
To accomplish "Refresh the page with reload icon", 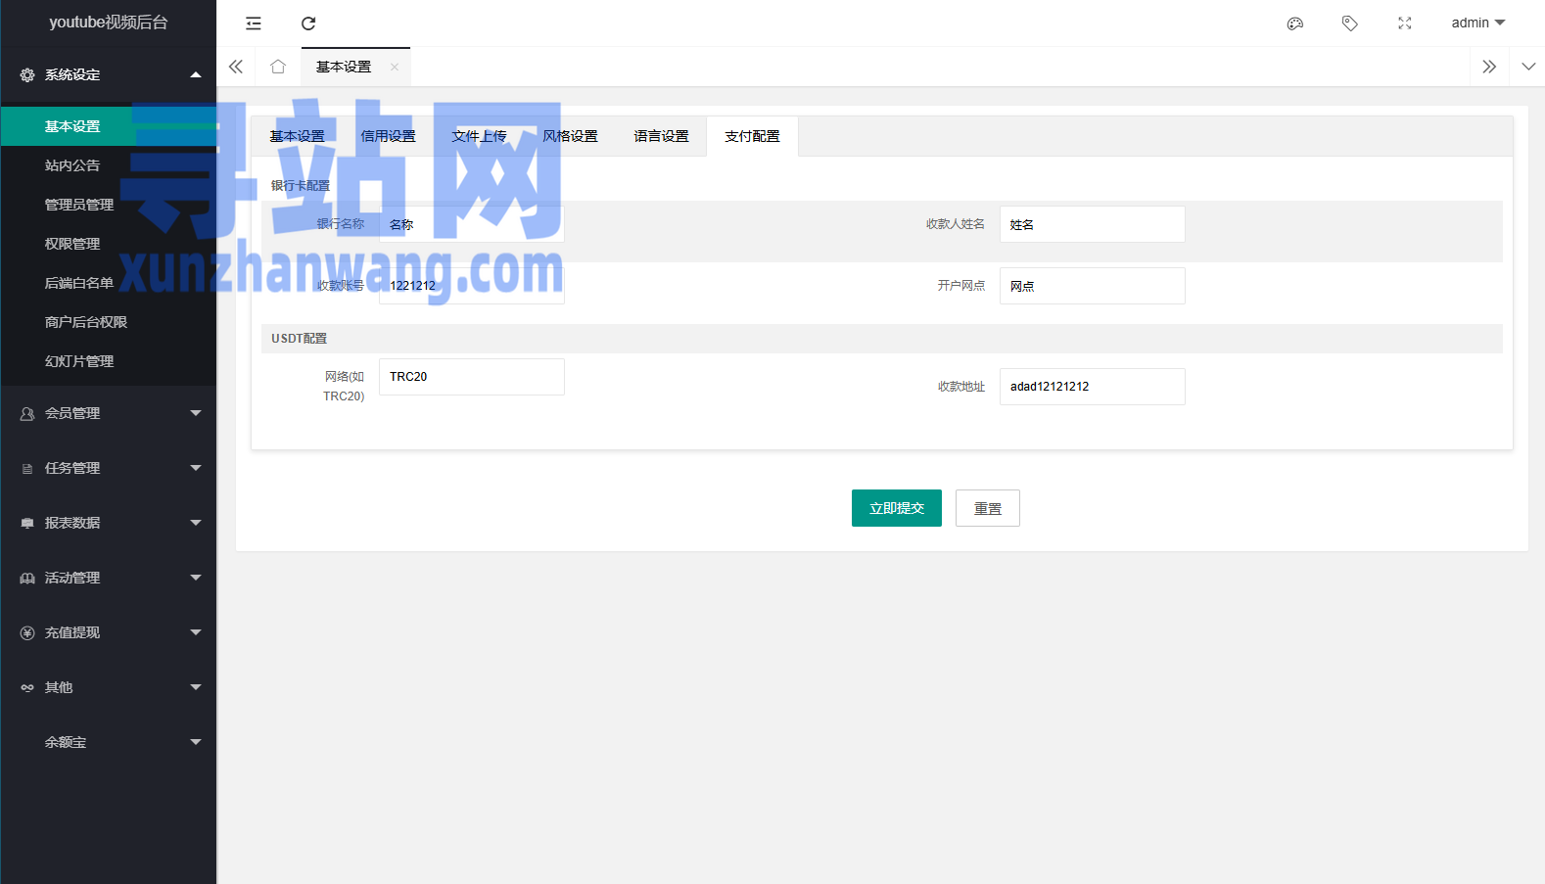I will pyautogui.click(x=308, y=23).
